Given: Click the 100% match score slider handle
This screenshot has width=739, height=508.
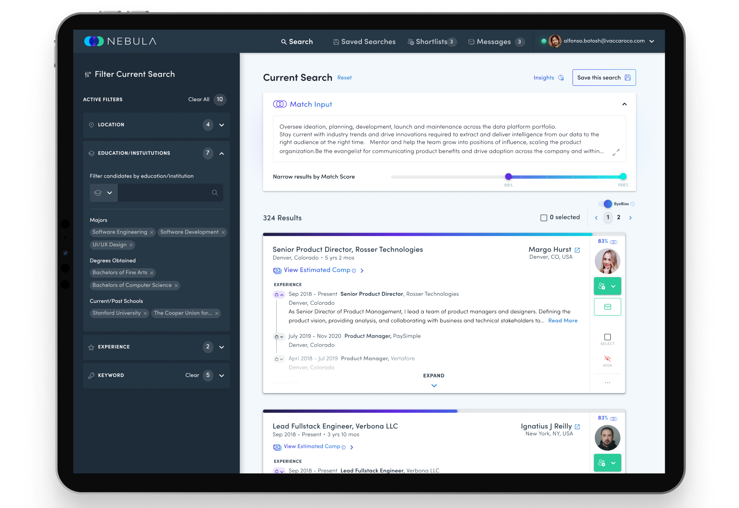Looking at the screenshot, I should (x=623, y=176).
